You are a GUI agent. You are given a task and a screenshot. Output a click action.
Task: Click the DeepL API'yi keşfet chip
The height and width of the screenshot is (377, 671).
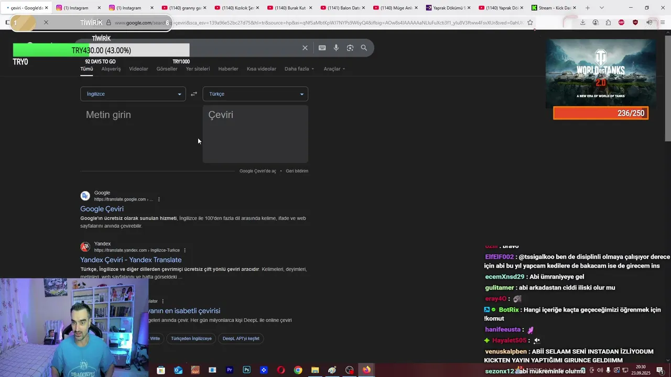(x=241, y=339)
